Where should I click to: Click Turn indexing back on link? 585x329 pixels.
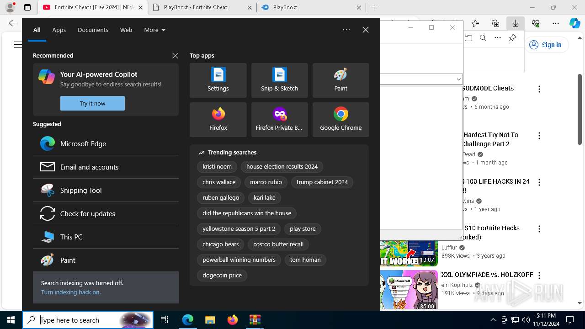pos(71,292)
